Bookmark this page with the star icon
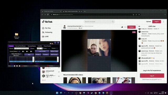 [139, 15]
